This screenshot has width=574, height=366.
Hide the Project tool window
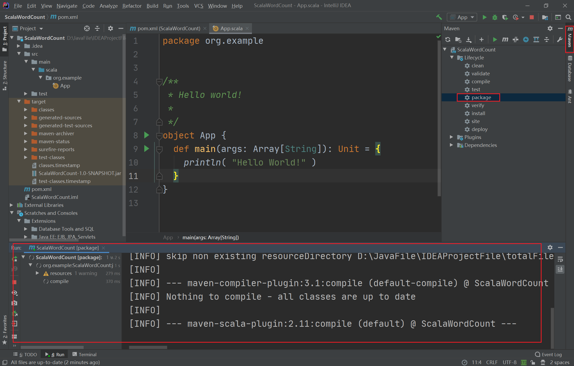pos(121,28)
